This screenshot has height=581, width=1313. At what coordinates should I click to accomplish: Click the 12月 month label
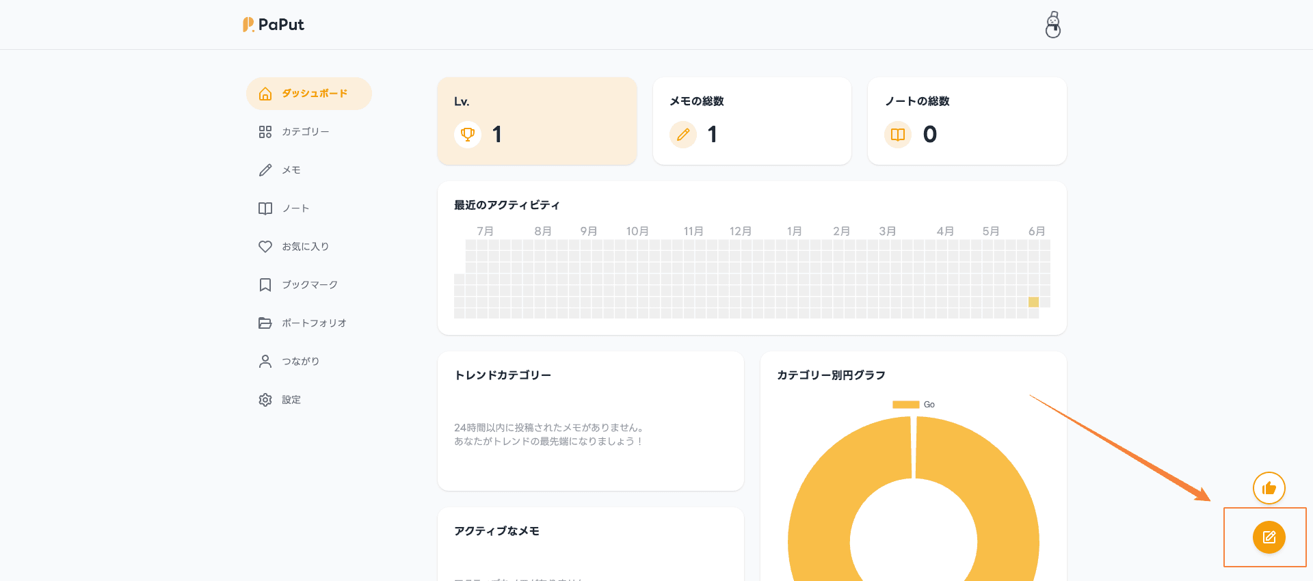741,231
